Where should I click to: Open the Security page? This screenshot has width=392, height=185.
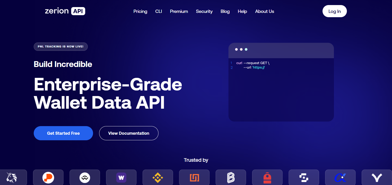point(204,11)
